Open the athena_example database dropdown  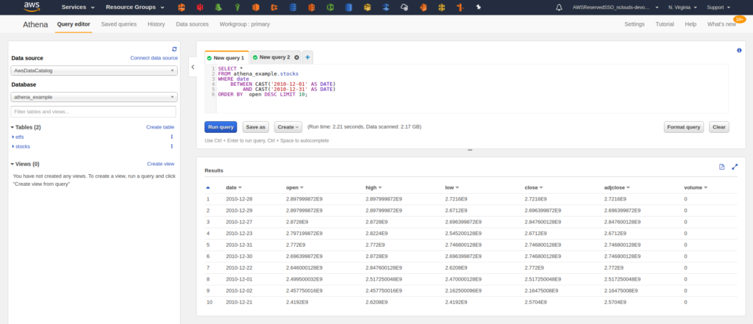(94, 97)
